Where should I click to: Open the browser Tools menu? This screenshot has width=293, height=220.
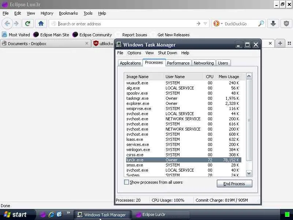pyautogui.click(x=88, y=13)
